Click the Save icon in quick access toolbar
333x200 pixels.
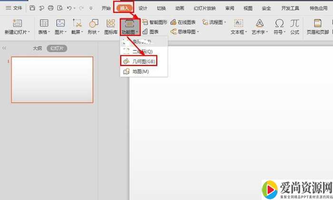pyautogui.click(x=32, y=8)
